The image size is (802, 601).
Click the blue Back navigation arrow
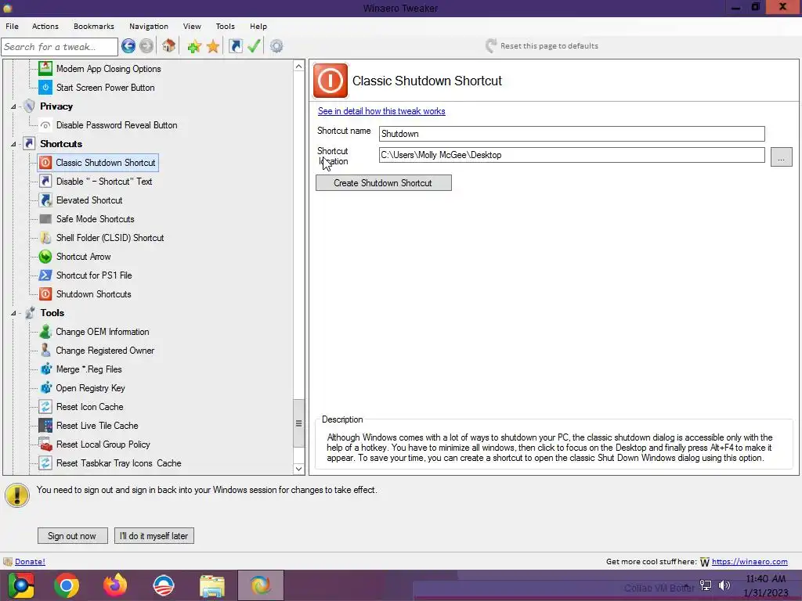click(x=128, y=46)
